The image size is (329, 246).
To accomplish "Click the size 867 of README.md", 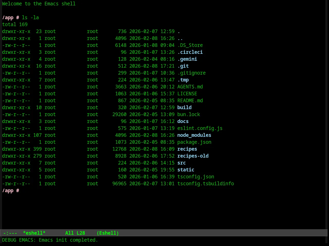I will pyautogui.click(x=122, y=100).
